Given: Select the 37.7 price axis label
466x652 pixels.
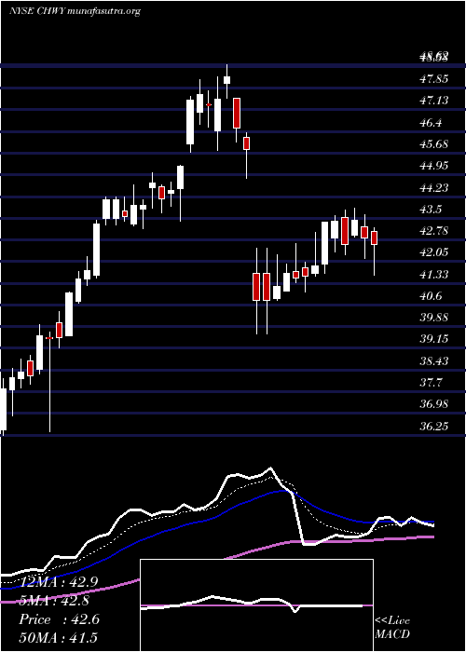Looking at the screenshot, I should point(431,383).
